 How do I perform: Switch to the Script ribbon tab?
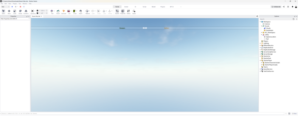pos(145,7)
